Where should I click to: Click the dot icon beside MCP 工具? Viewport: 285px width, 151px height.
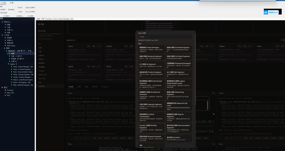(x=5, y=93)
